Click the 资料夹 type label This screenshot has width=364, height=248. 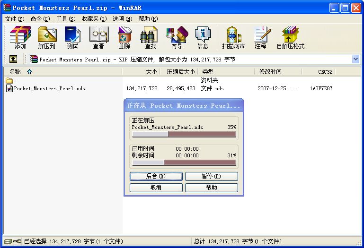click(x=209, y=80)
